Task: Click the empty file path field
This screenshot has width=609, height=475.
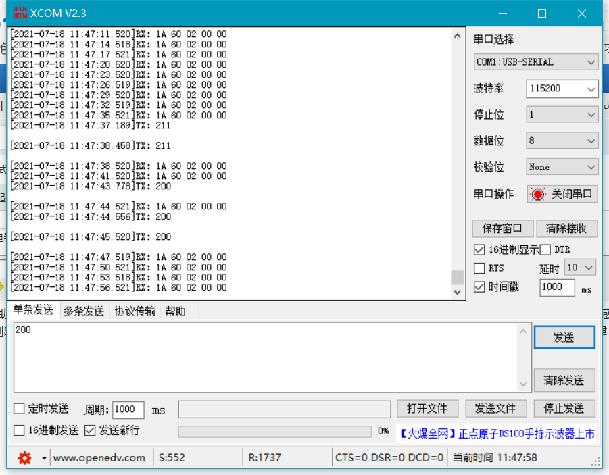Action: coord(285,409)
